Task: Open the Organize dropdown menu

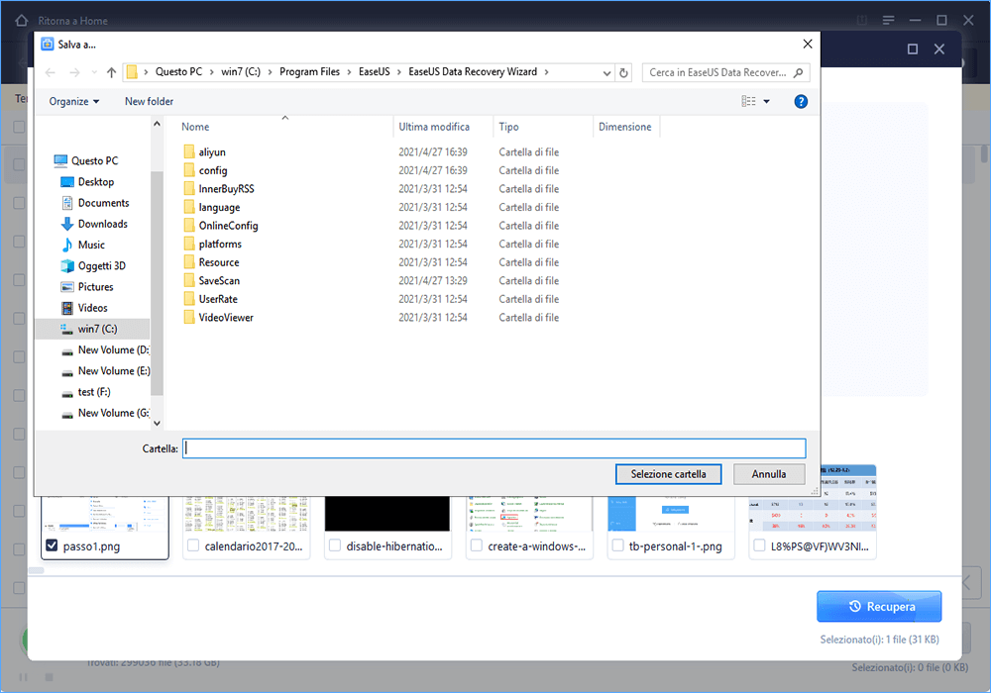Action: pyautogui.click(x=74, y=102)
